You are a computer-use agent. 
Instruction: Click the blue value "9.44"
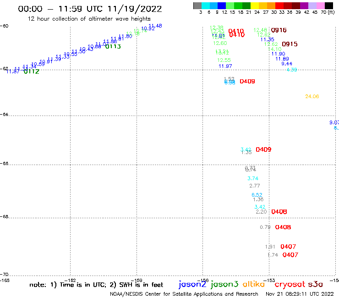click(x=287, y=64)
